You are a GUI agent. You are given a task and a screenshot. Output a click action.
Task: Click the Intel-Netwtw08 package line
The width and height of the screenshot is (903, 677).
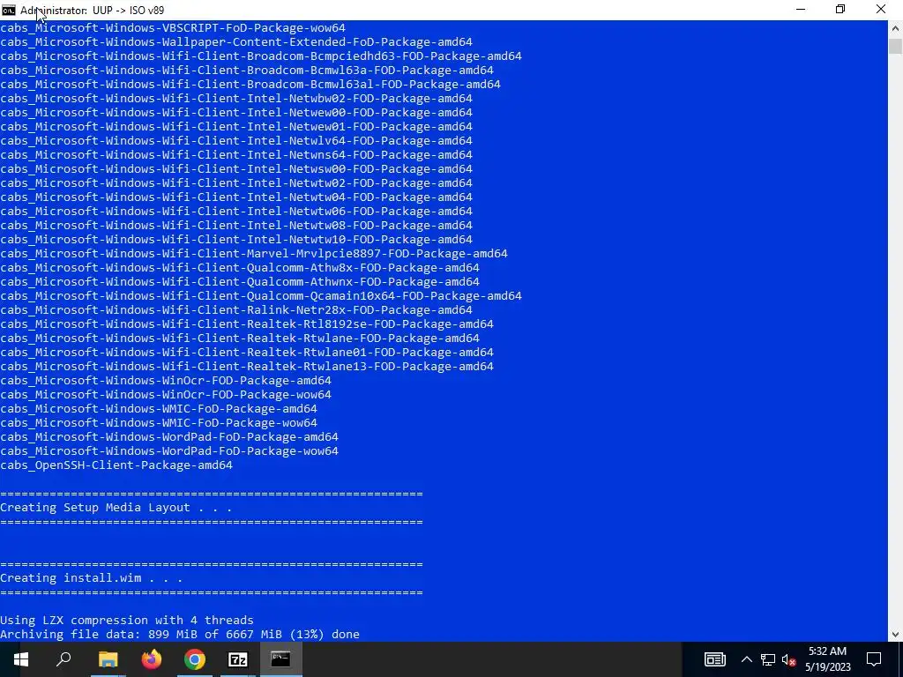(x=236, y=225)
